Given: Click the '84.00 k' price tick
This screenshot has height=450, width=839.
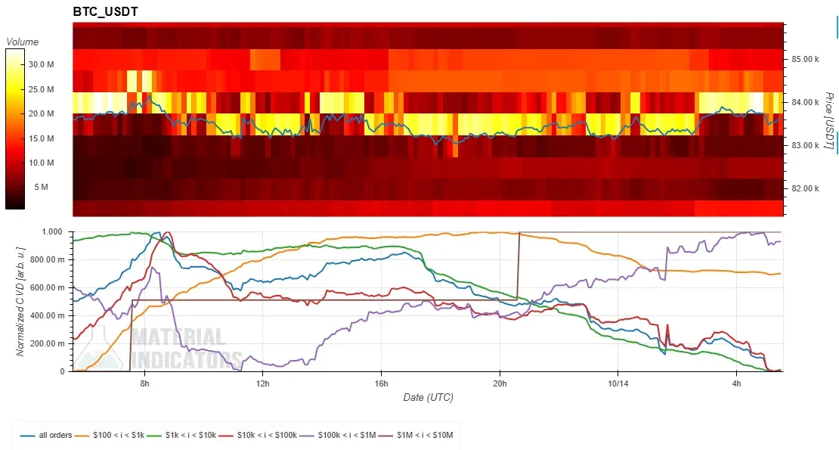Looking at the screenshot, I should point(805,102).
